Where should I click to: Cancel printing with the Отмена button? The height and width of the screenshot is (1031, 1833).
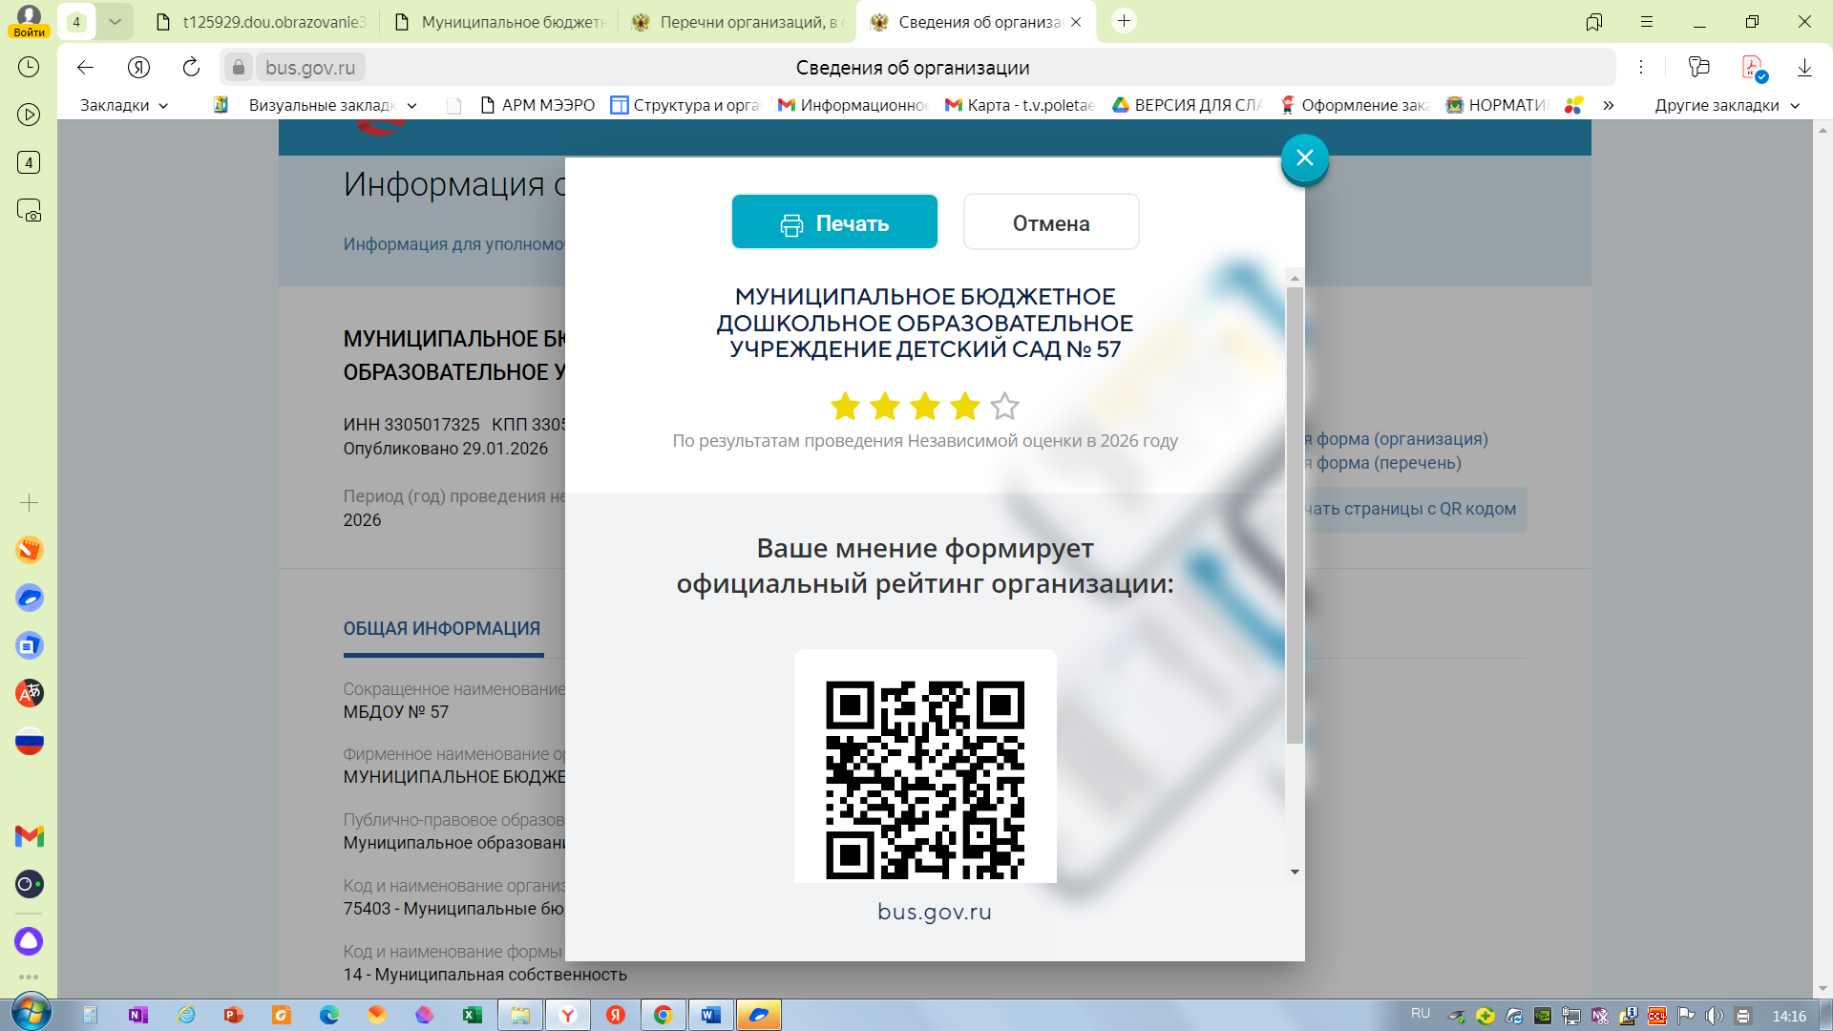(1050, 221)
